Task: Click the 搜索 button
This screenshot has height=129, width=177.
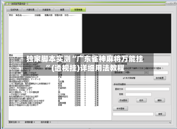Action: point(160,114)
